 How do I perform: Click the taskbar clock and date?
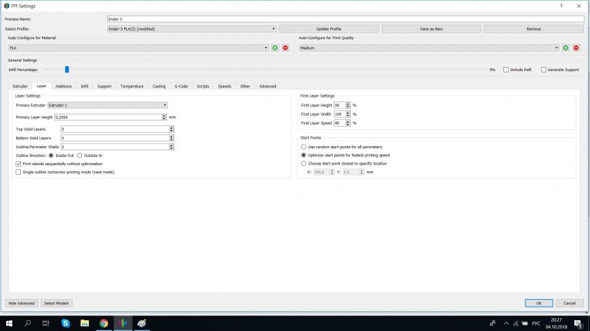coord(556,323)
